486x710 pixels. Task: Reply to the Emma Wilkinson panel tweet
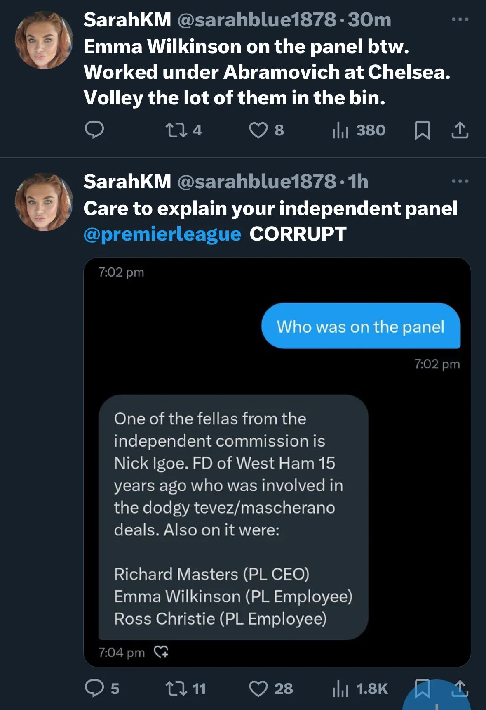[x=94, y=130]
